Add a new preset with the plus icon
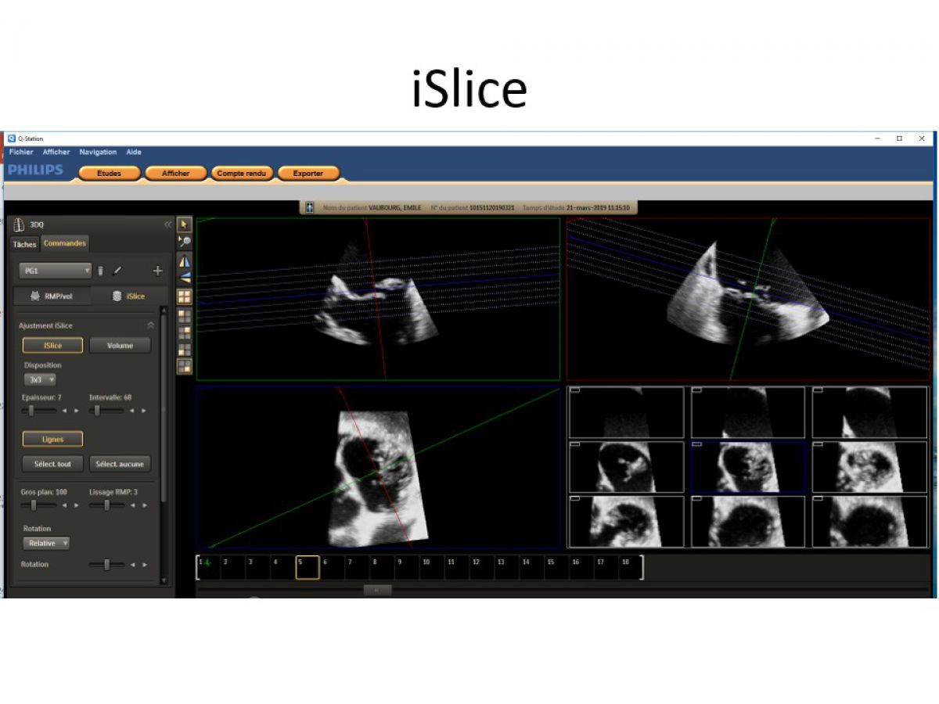The width and height of the screenshot is (939, 704). 157,271
